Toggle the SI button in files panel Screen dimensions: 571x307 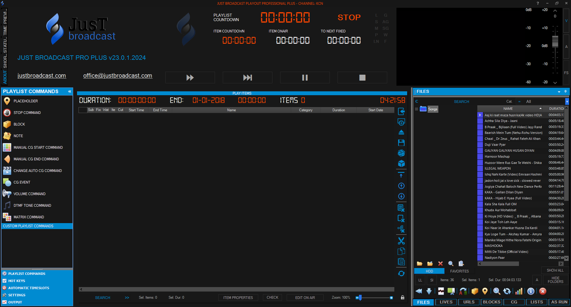pyautogui.click(x=432, y=280)
